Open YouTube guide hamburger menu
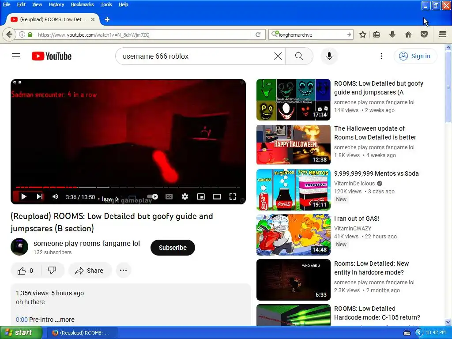452x339 pixels. click(16, 56)
